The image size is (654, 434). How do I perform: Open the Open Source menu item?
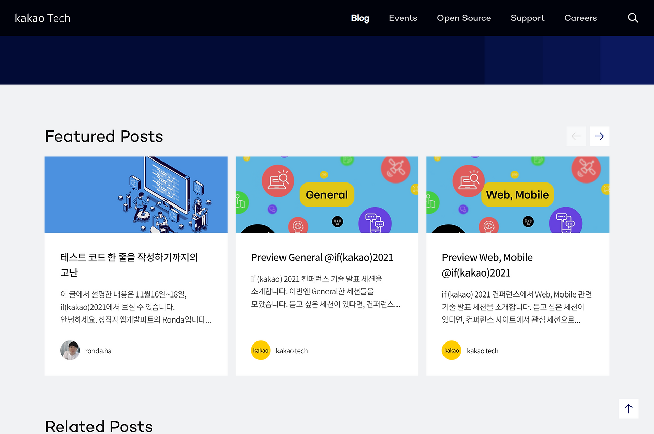(x=464, y=18)
